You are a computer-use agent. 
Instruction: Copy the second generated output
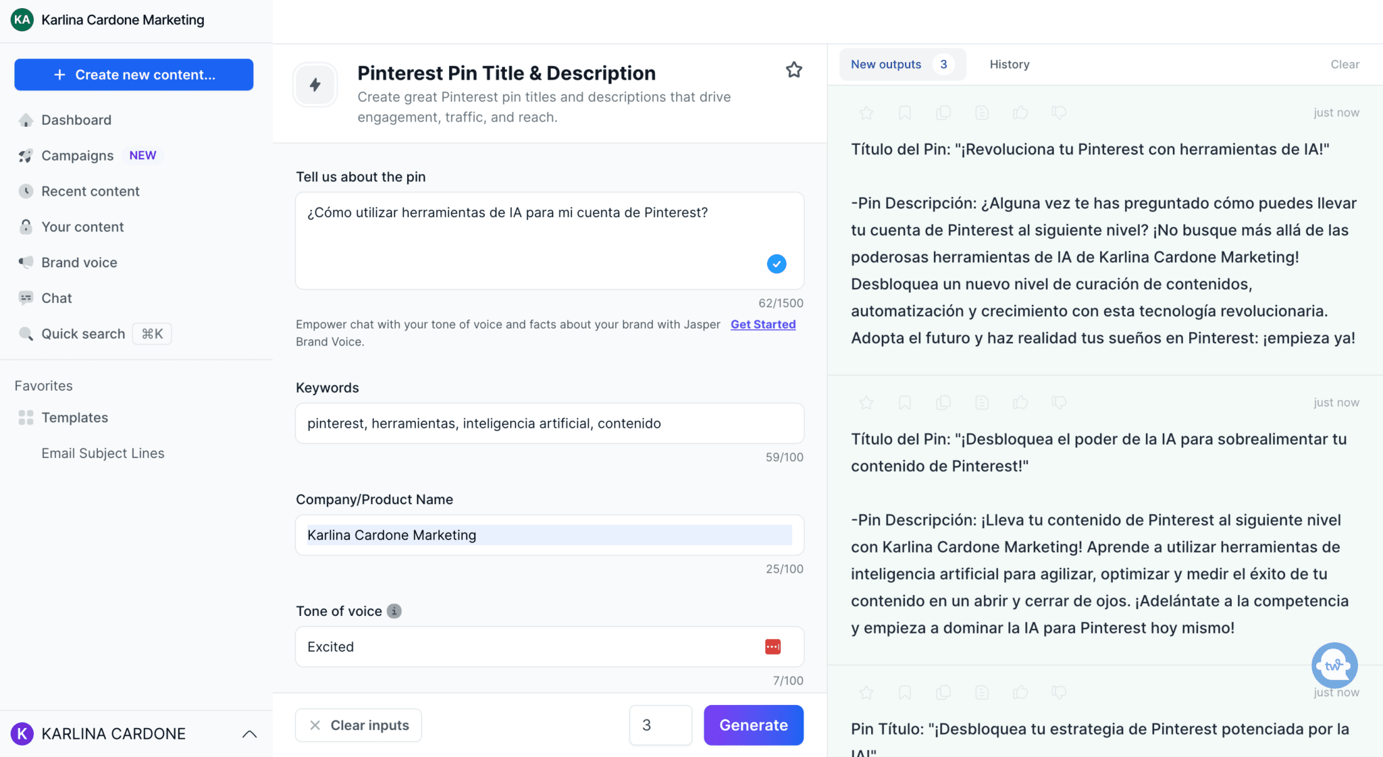943,402
